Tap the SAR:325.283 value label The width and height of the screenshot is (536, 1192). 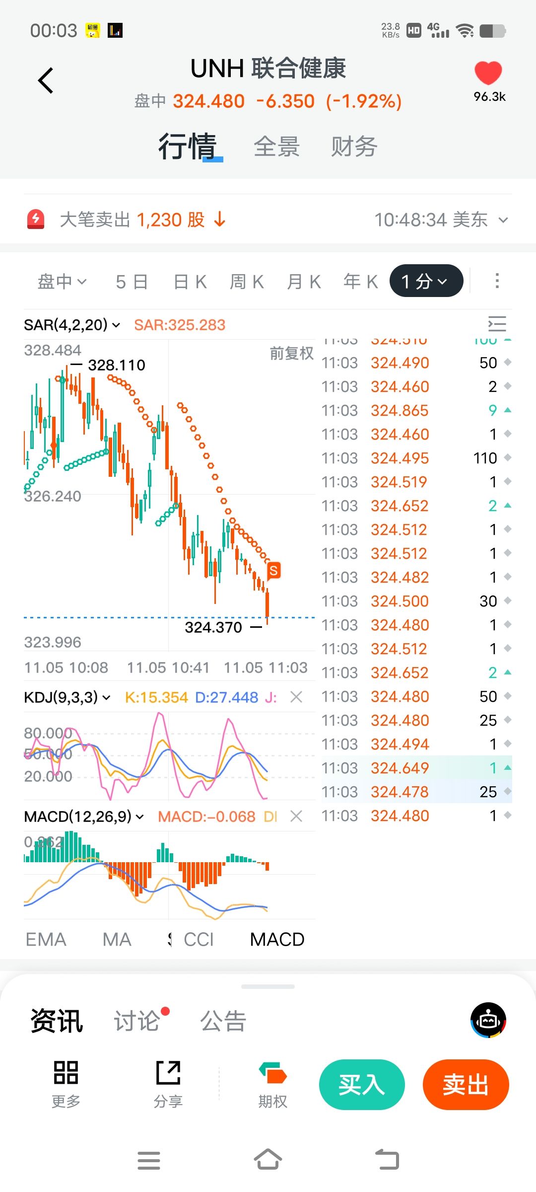(180, 325)
